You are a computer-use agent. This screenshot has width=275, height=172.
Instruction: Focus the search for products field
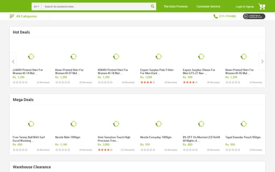click(x=95, y=6)
